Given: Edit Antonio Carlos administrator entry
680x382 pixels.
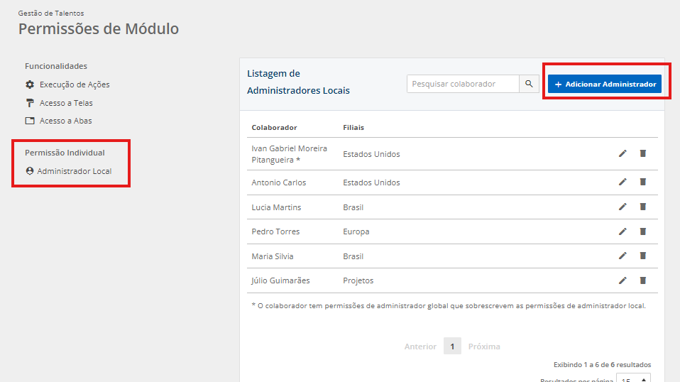Looking at the screenshot, I should (623, 182).
